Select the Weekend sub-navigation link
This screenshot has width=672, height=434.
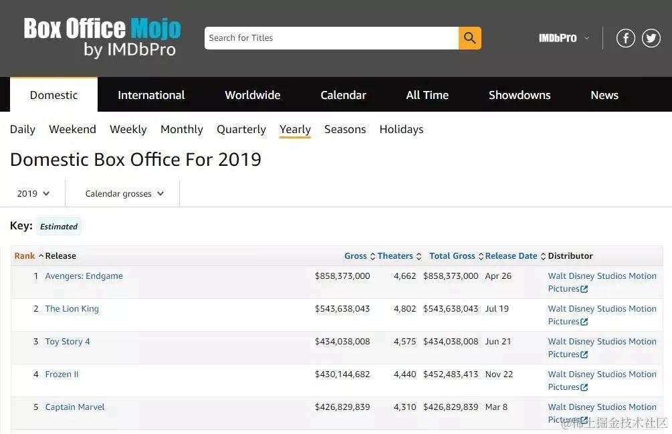point(72,129)
